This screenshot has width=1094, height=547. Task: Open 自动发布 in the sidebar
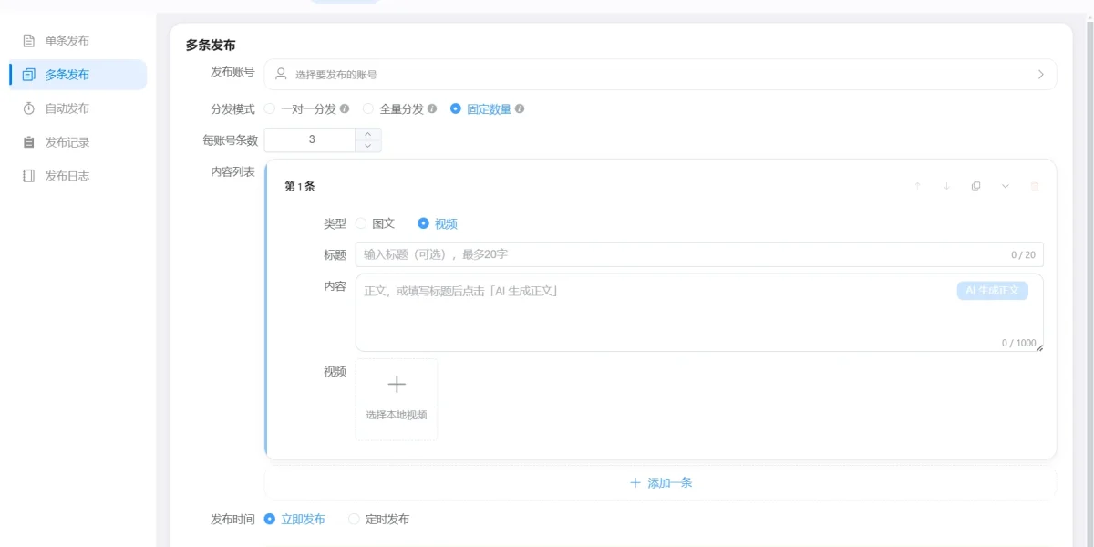pos(77,108)
